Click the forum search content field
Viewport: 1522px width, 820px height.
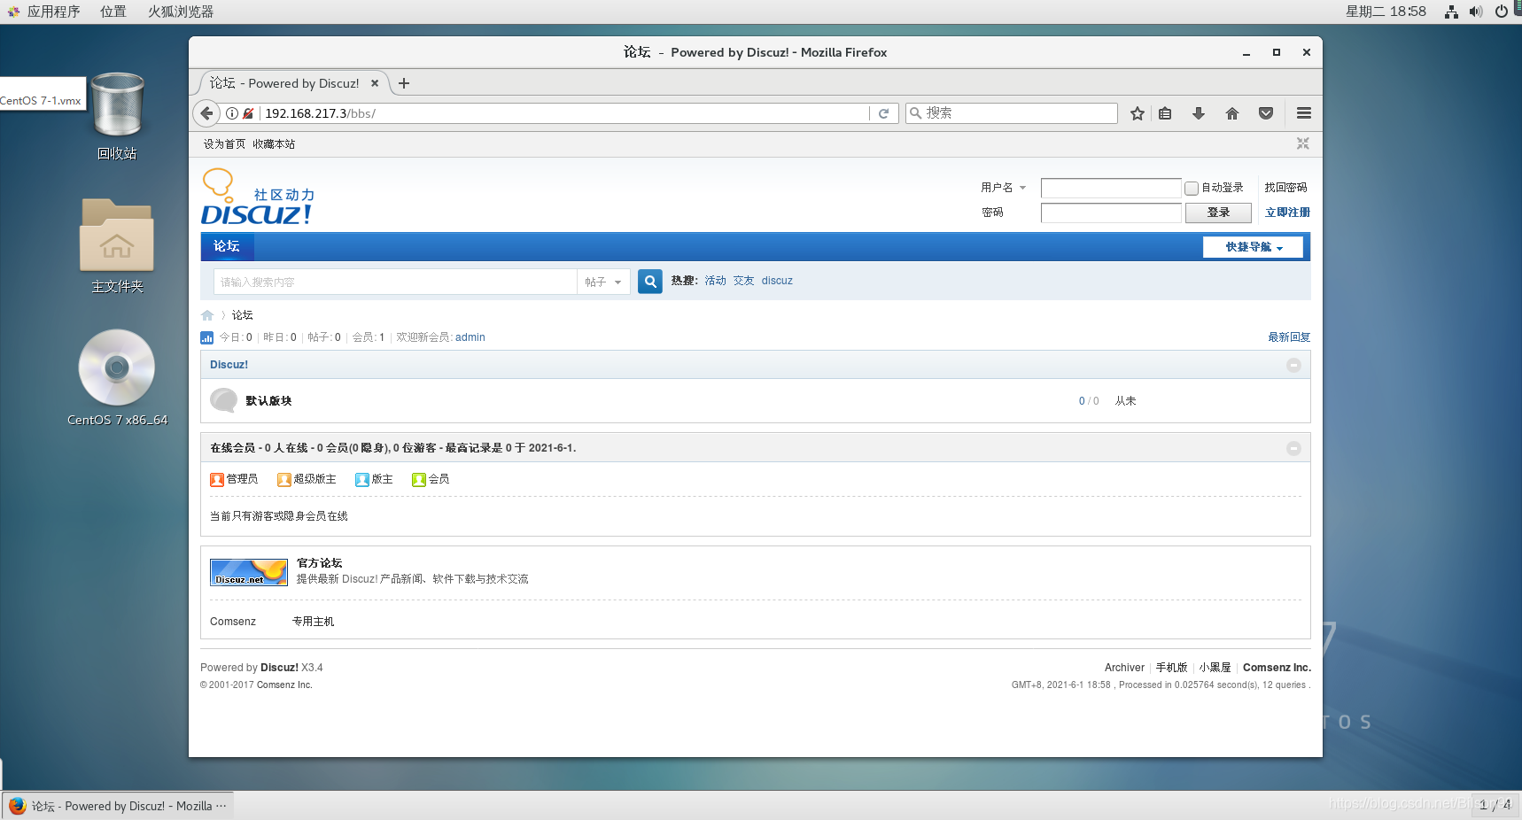click(395, 282)
